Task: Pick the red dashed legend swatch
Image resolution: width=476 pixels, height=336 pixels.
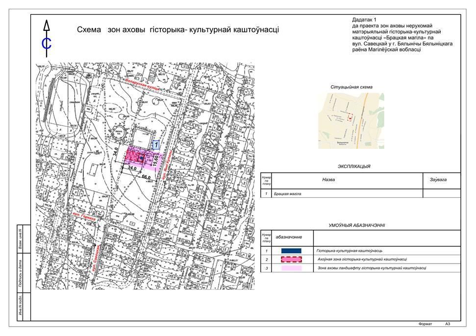Action: coord(291,259)
